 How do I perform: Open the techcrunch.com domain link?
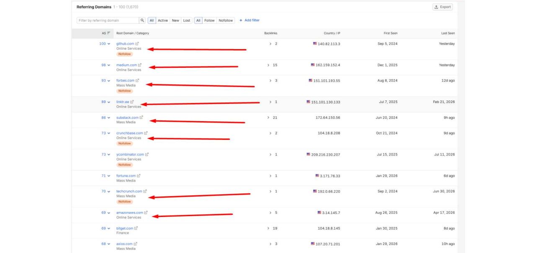[129, 191]
